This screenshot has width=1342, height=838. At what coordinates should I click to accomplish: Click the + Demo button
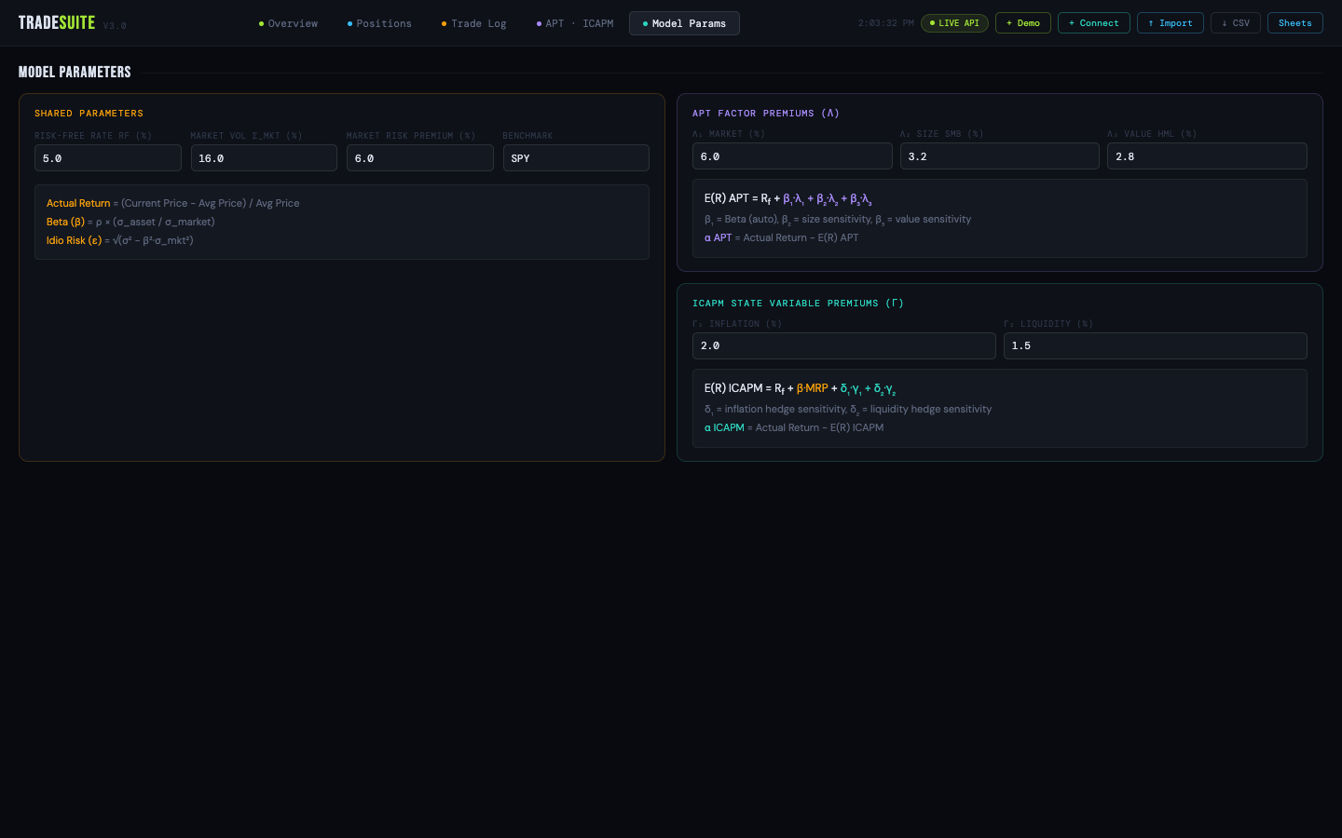[x=1023, y=23]
